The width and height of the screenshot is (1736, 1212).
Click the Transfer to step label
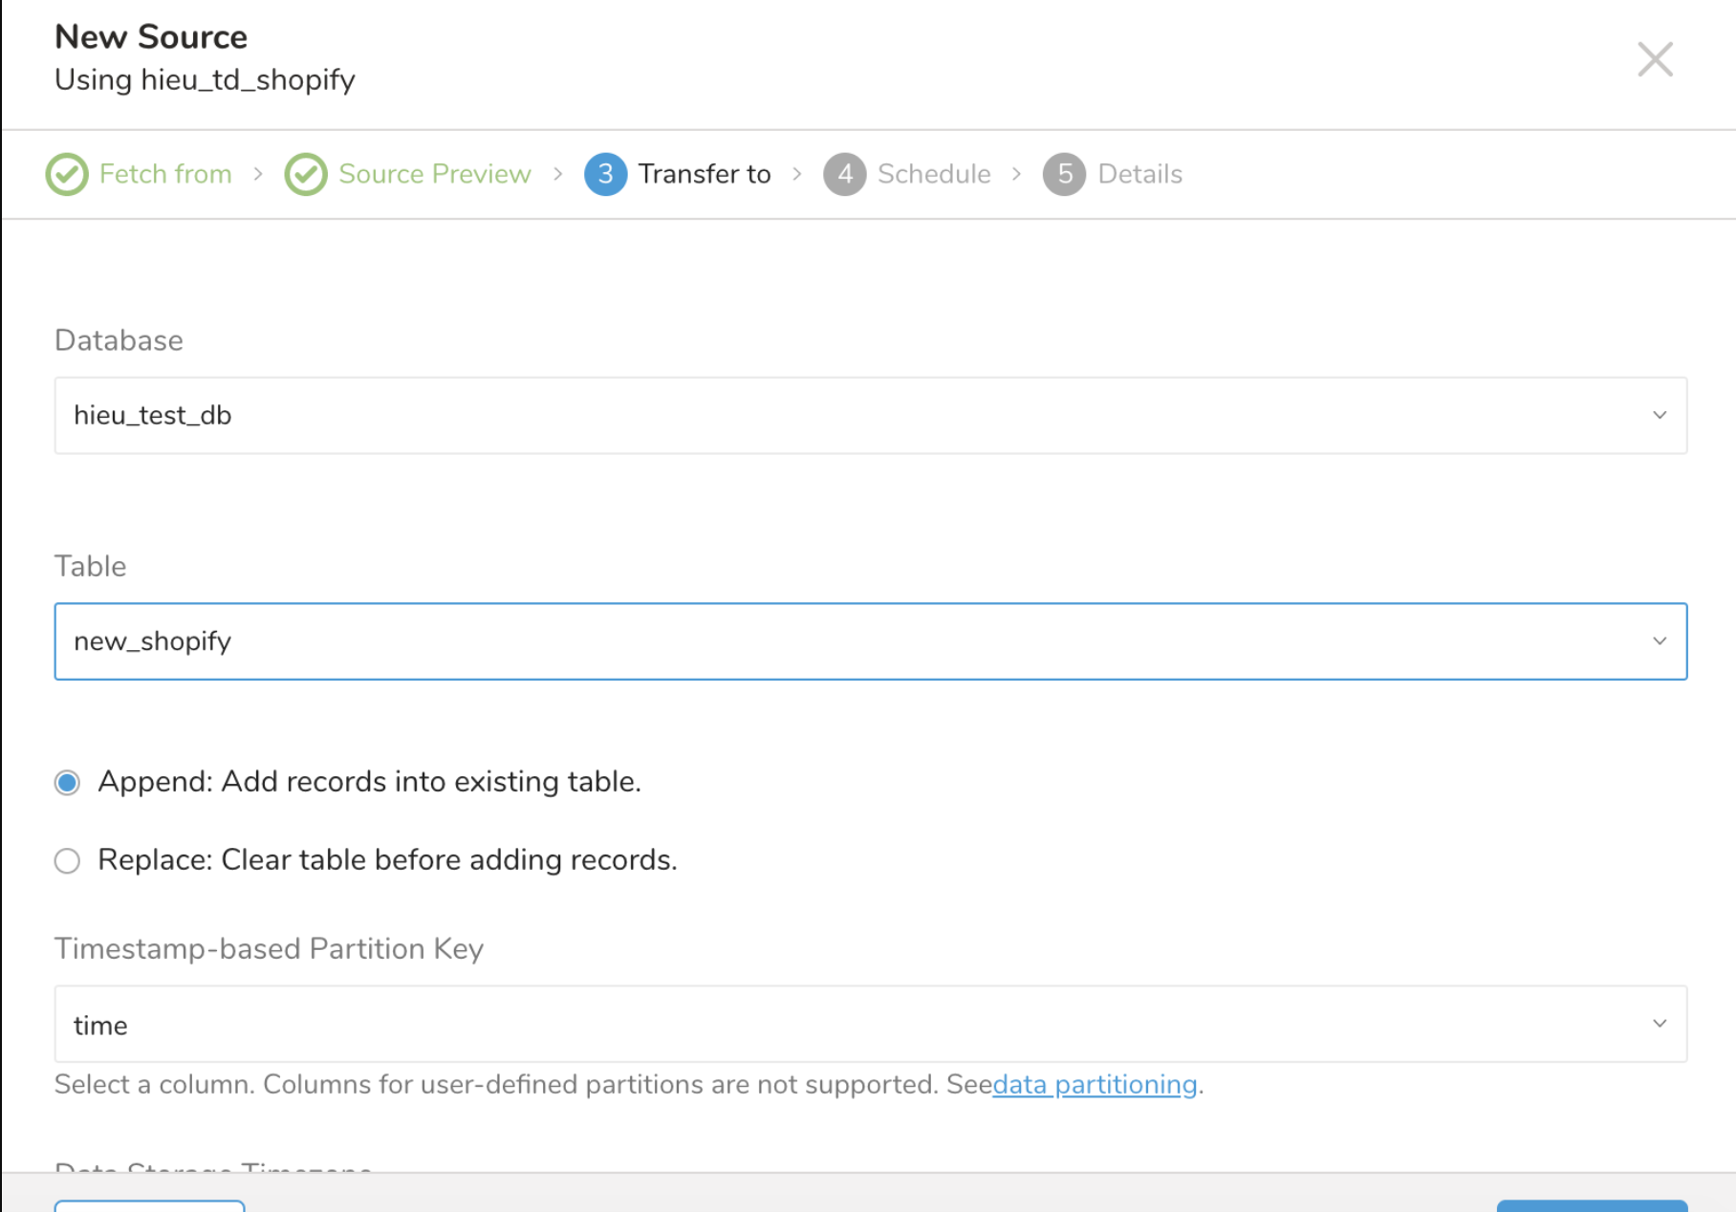705,174
